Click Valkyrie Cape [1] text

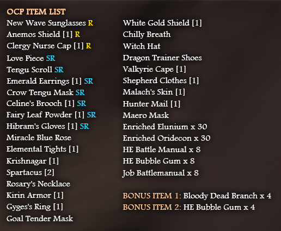pyautogui.click(x=154, y=70)
